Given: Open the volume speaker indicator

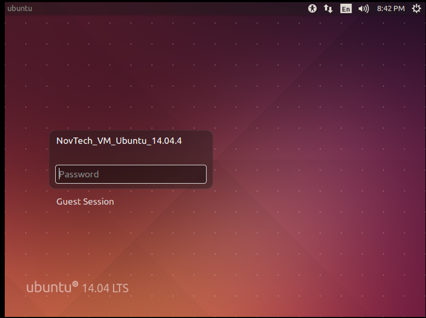Looking at the screenshot, I should pyautogui.click(x=363, y=8).
